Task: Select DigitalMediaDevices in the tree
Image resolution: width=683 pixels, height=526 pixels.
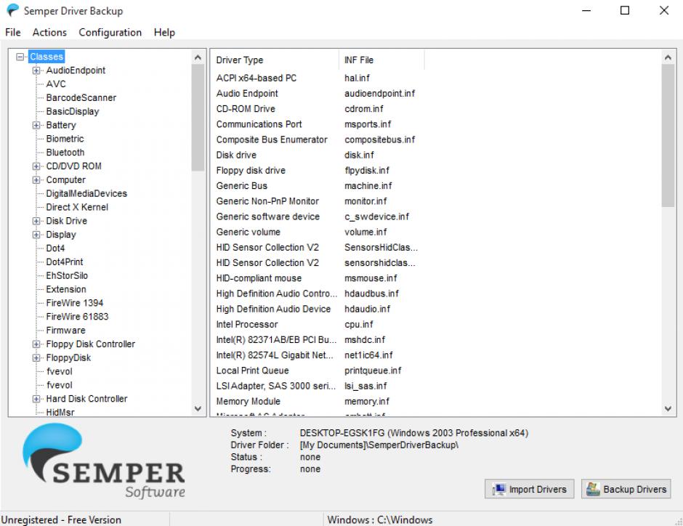Action: click(86, 194)
